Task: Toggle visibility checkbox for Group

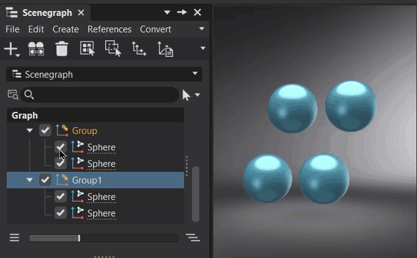Action: [45, 130]
